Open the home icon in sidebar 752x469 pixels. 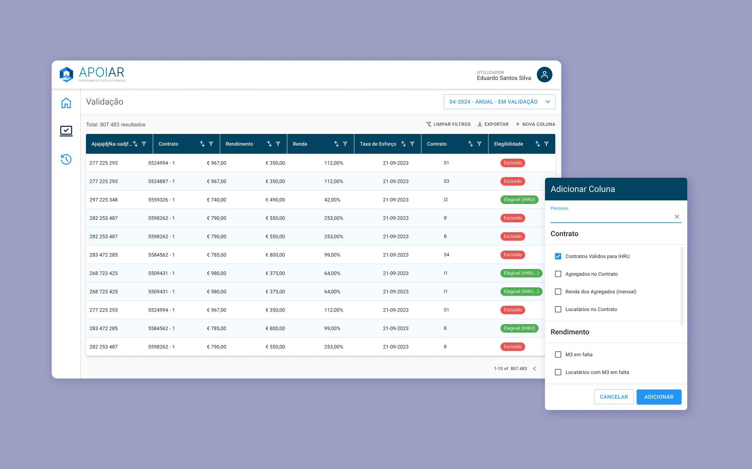(x=66, y=103)
